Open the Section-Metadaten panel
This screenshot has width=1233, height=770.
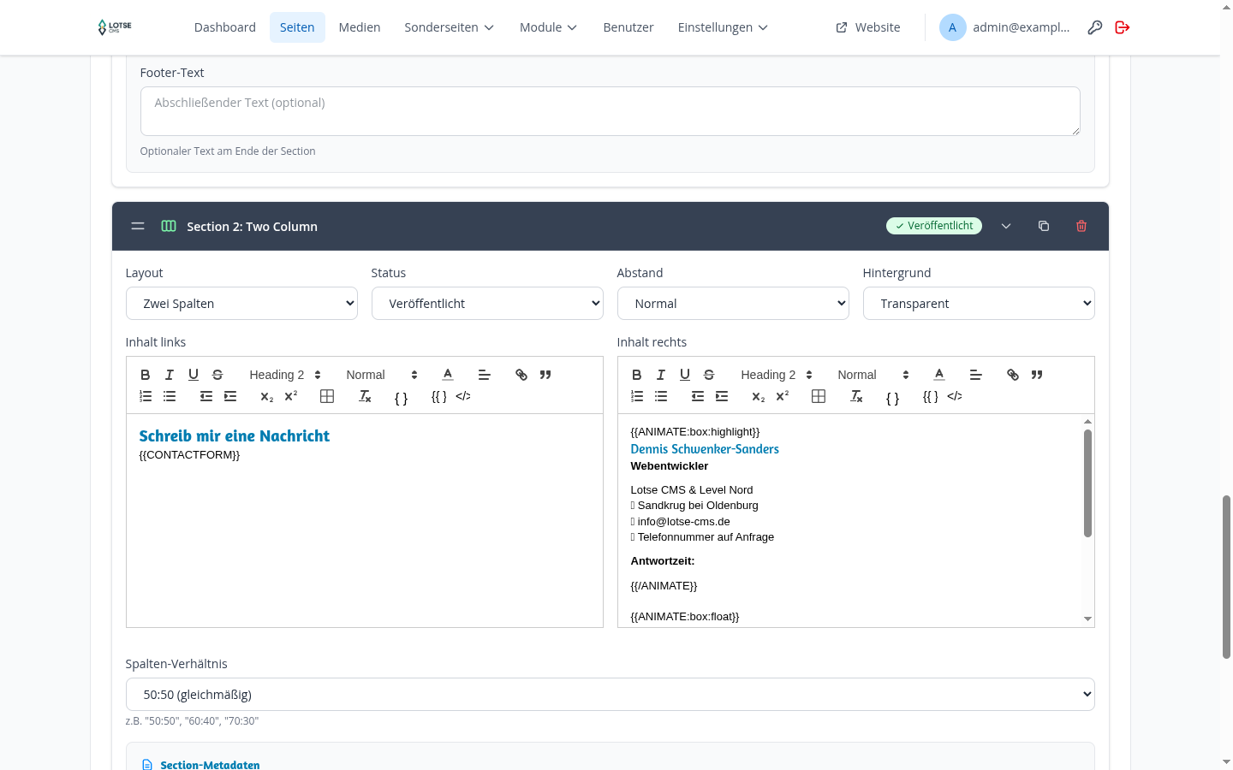point(210,765)
